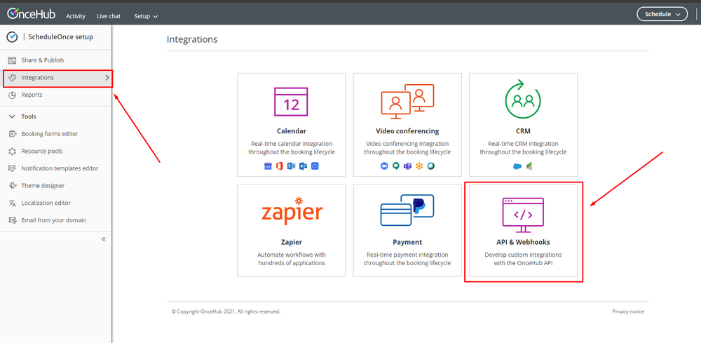Click the Zoom small logo
Viewport: 701px width, 343px height.
[x=384, y=166]
